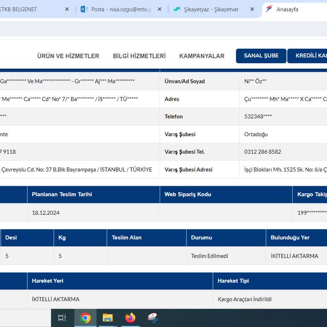Viewport: 327px width, 327px height.
Task: Select Kargo Araçtan İndirildi movement type
Action: tap(245, 299)
